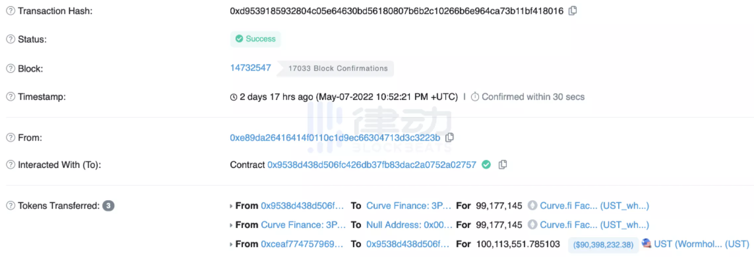Viewport: 754px width, 260px height.
Task: Click help icon beside Block label
Action: (x=10, y=68)
